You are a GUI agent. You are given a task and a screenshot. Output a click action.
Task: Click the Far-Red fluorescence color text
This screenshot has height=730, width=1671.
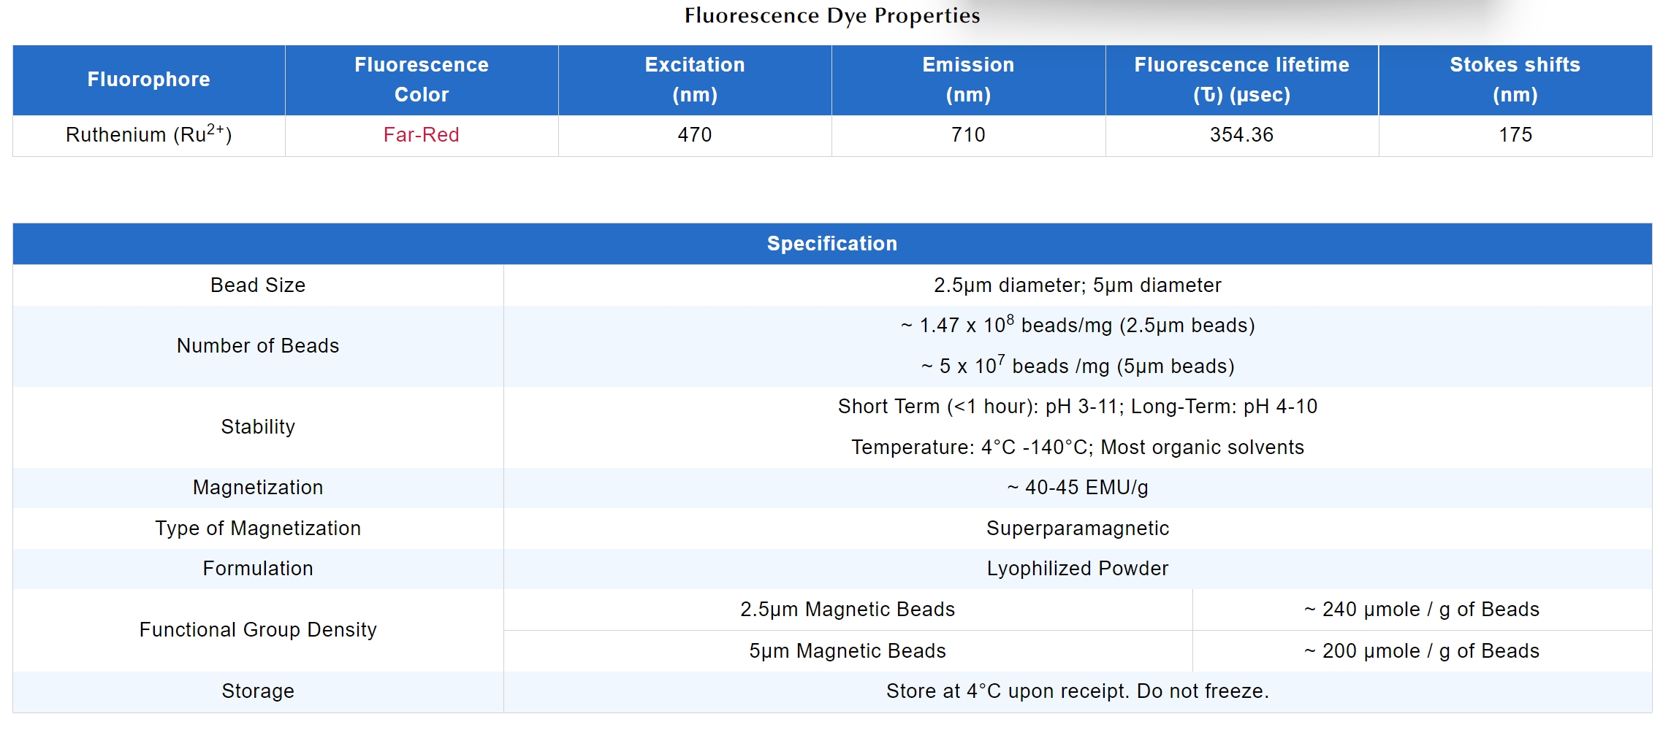tap(421, 135)
